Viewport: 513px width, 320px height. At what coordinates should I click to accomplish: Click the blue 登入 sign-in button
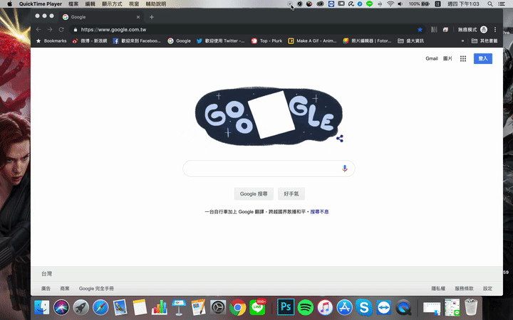pyautogui.click(x=483, y=58)
